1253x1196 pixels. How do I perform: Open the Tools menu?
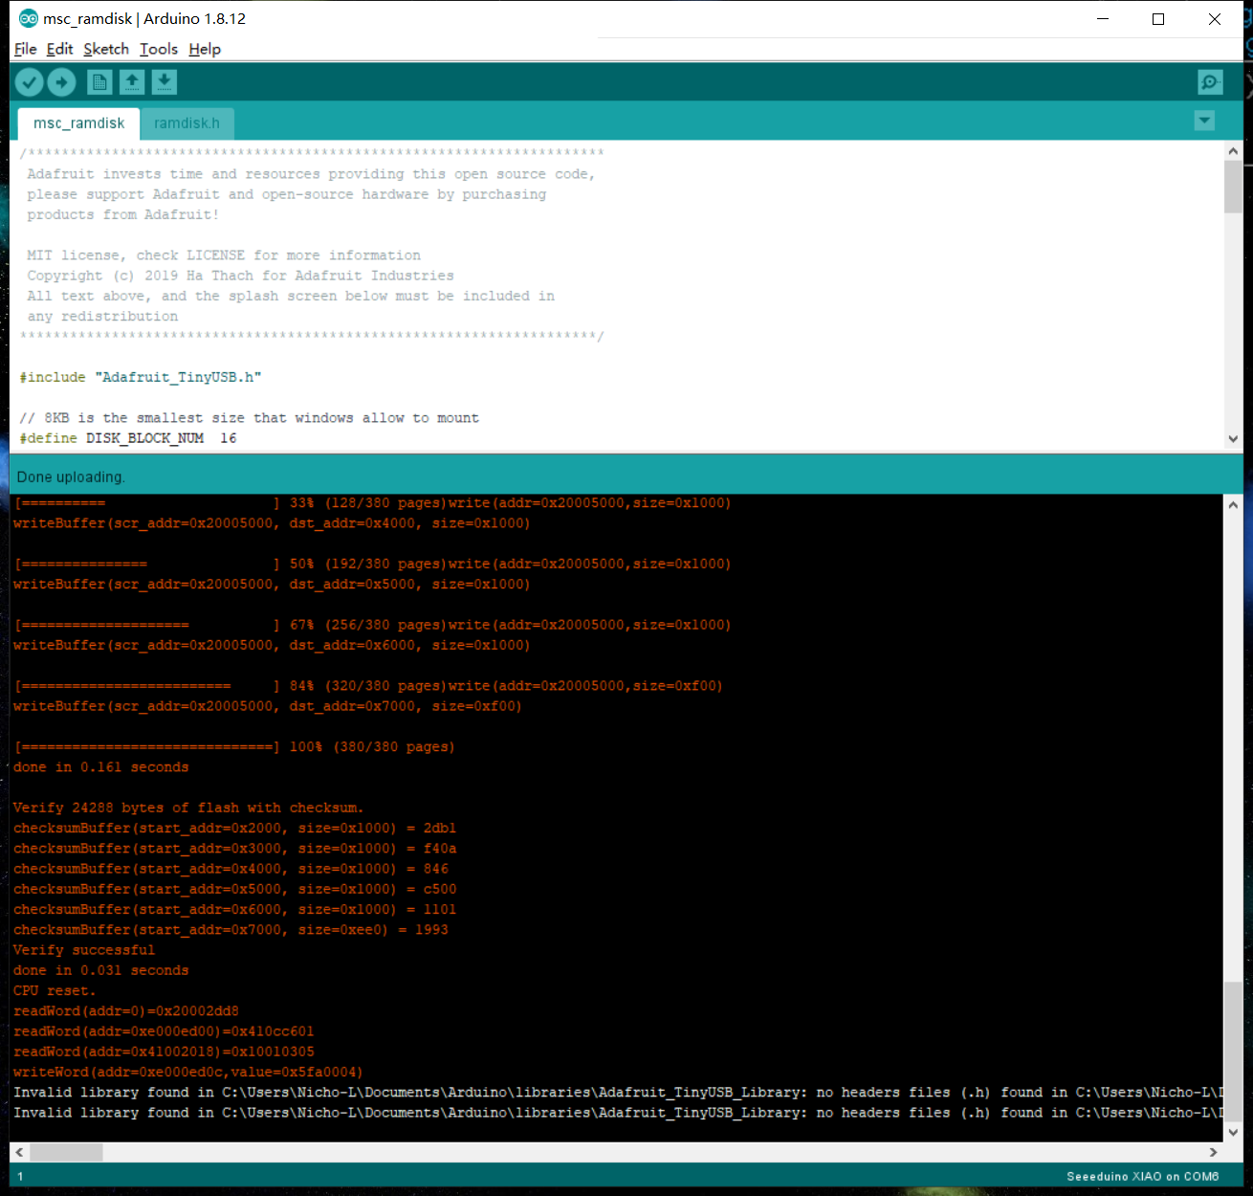tap(159, 49)
